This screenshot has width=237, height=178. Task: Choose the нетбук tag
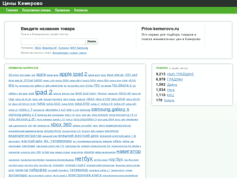84,159
